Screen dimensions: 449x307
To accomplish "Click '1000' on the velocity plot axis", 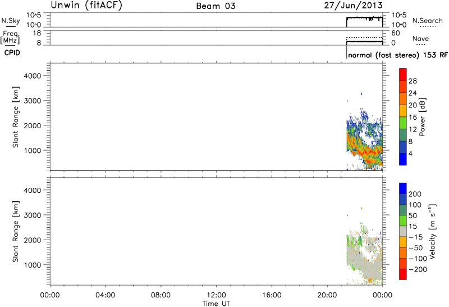I will pyautogui.click(x=33, y=265).
